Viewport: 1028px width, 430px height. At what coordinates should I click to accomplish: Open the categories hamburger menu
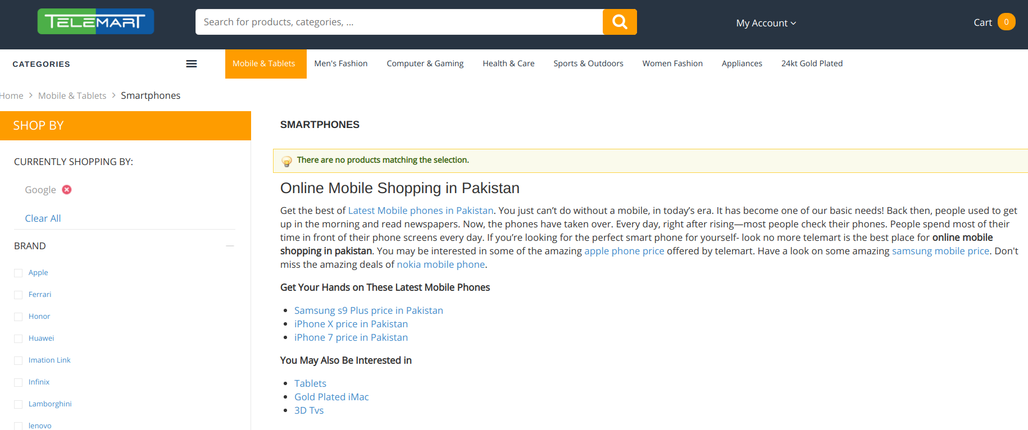point(192,64)
